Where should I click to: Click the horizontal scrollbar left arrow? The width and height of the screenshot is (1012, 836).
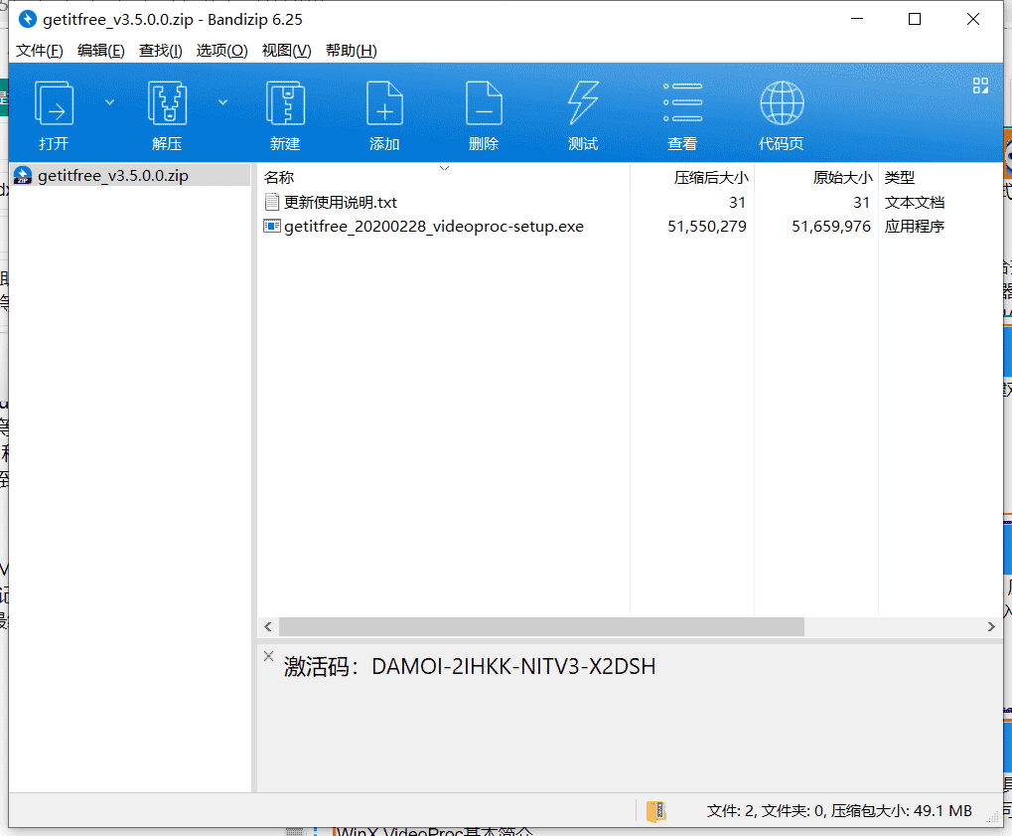268,626
